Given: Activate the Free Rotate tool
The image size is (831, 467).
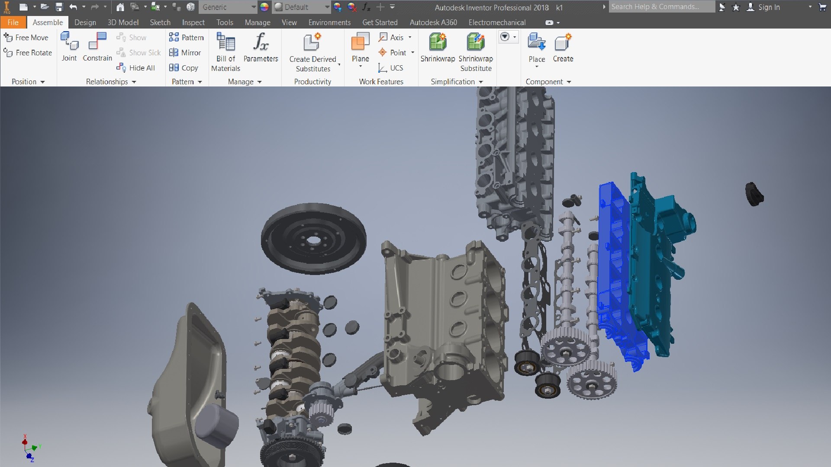Looking at the screenshot, I should [28, 53].
